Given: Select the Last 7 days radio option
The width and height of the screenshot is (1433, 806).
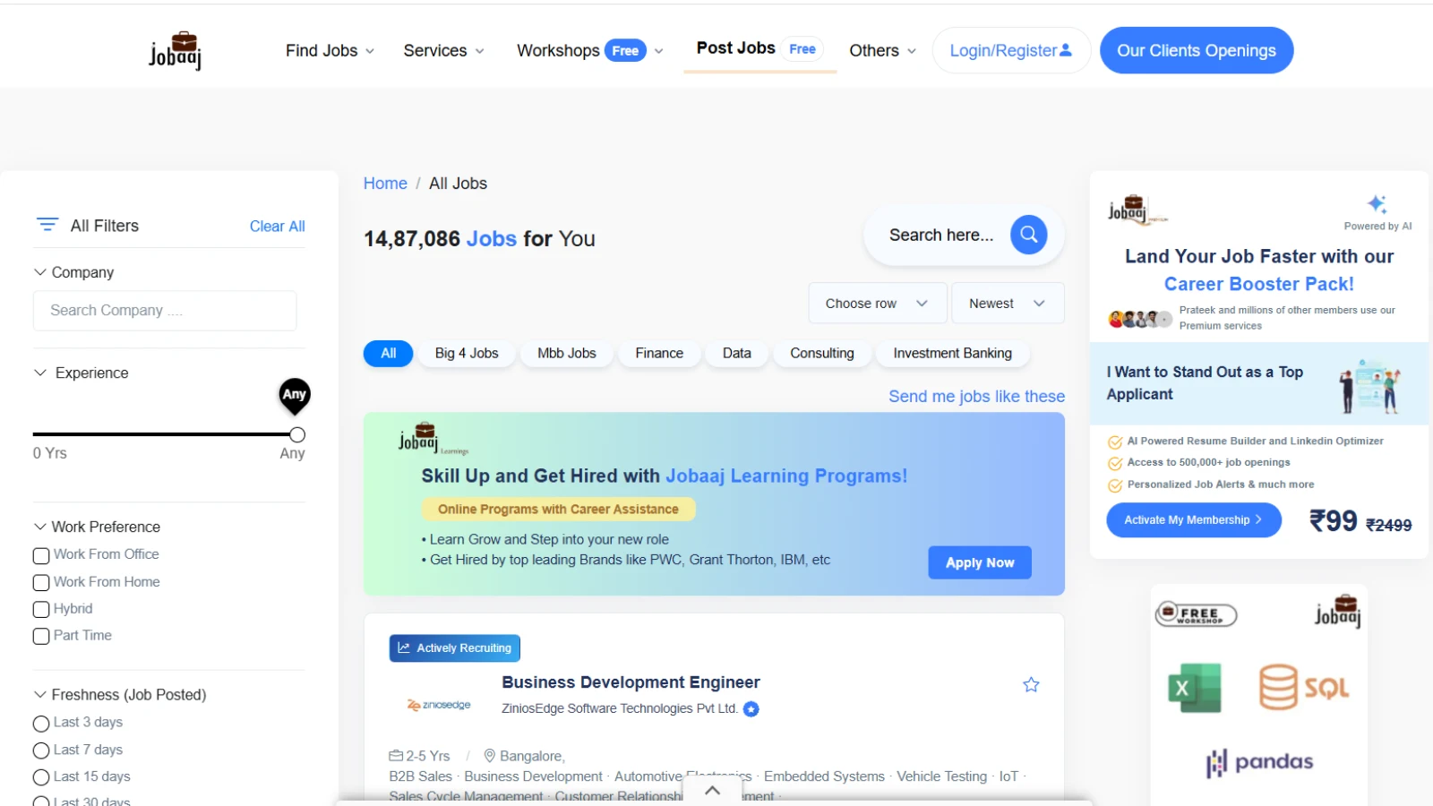Looking at the screenshot, I should click(x=41, y=750).
